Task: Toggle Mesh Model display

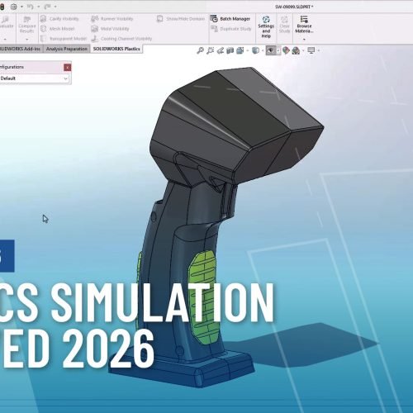Action: click(x=58, y=29)
